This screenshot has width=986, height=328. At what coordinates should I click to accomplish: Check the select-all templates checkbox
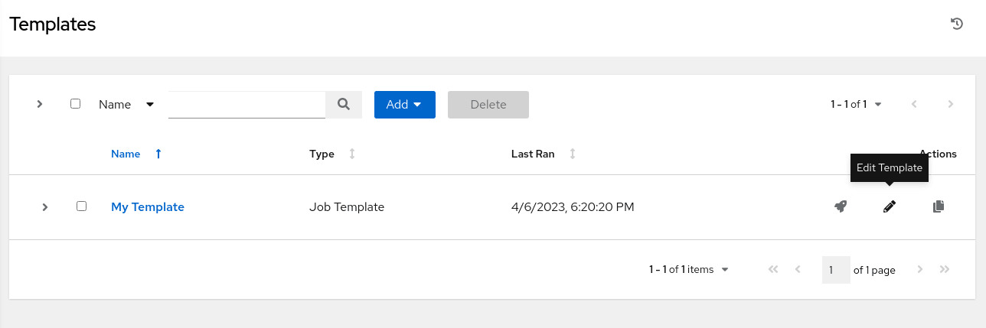tap(75, 103)
